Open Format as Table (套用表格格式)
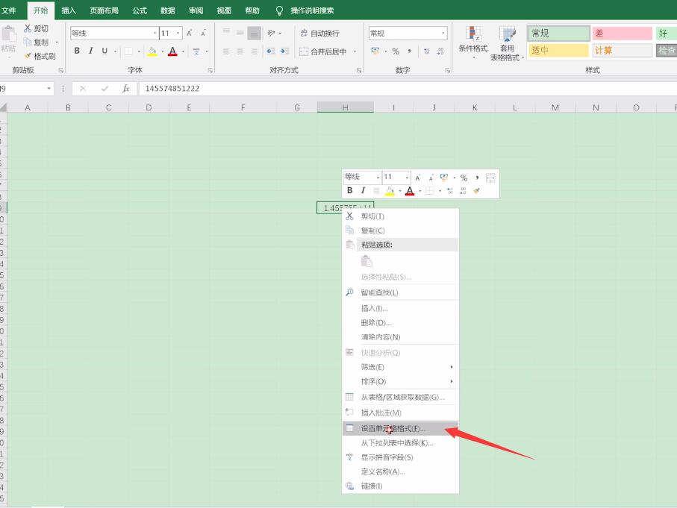This screenshot has width=677, height=508. 508,43
